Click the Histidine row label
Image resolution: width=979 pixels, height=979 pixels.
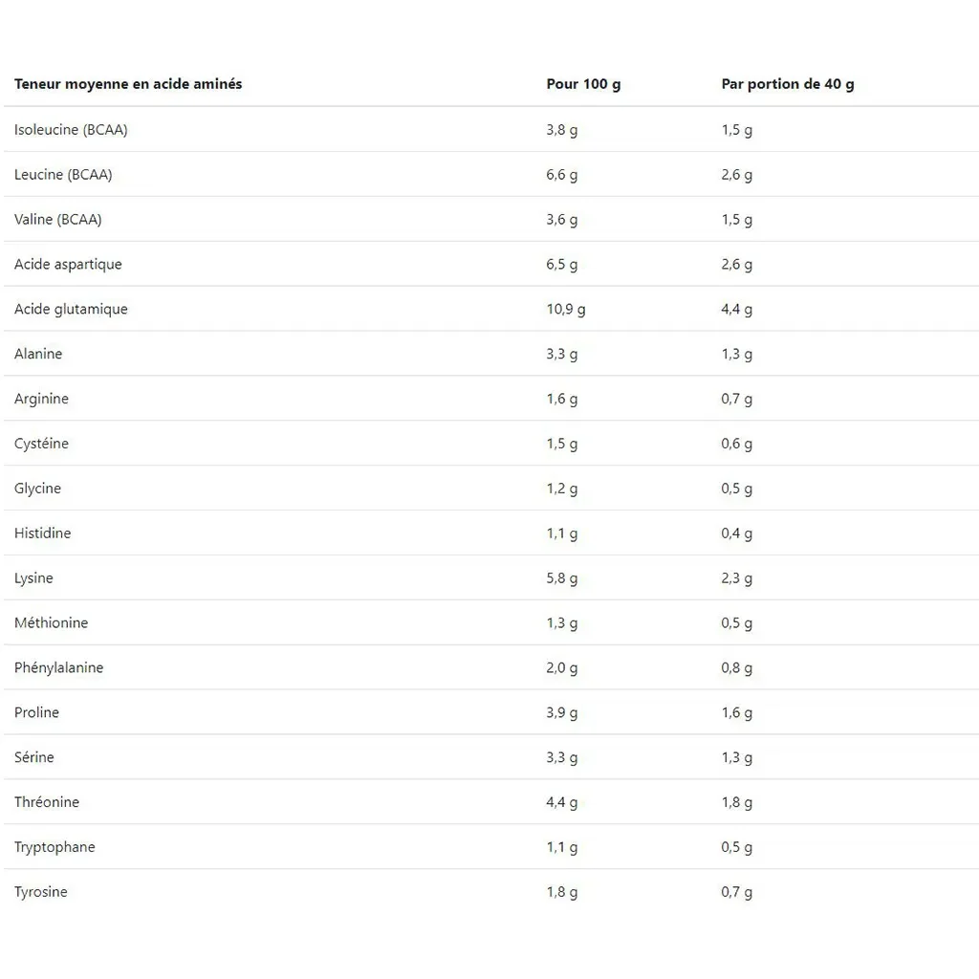tap(42, 533)
